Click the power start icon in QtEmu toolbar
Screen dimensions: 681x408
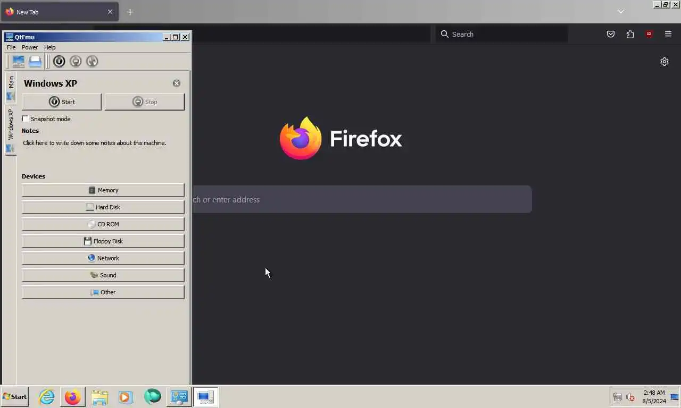click(x=59, y=61)
